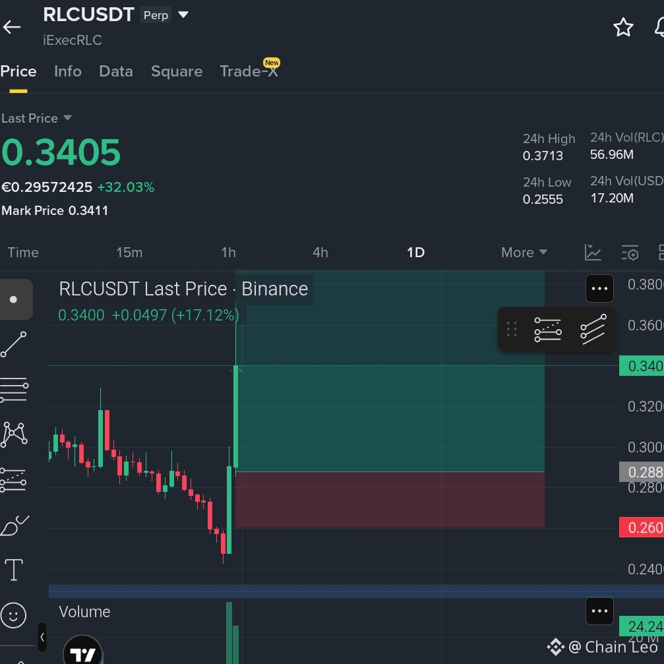Select the Text tool

pos(14,570)
